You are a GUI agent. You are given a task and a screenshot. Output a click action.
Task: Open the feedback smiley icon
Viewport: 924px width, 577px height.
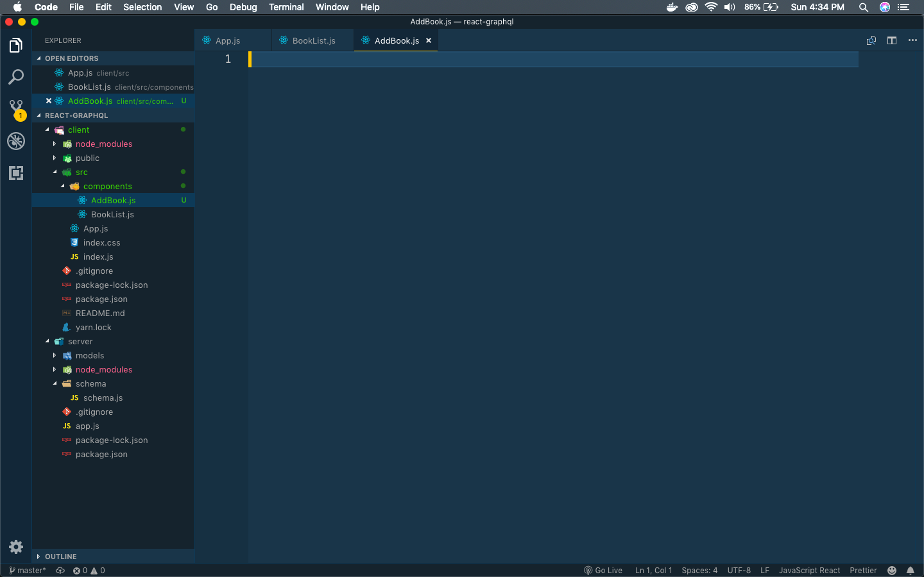(x=892, y=571)
